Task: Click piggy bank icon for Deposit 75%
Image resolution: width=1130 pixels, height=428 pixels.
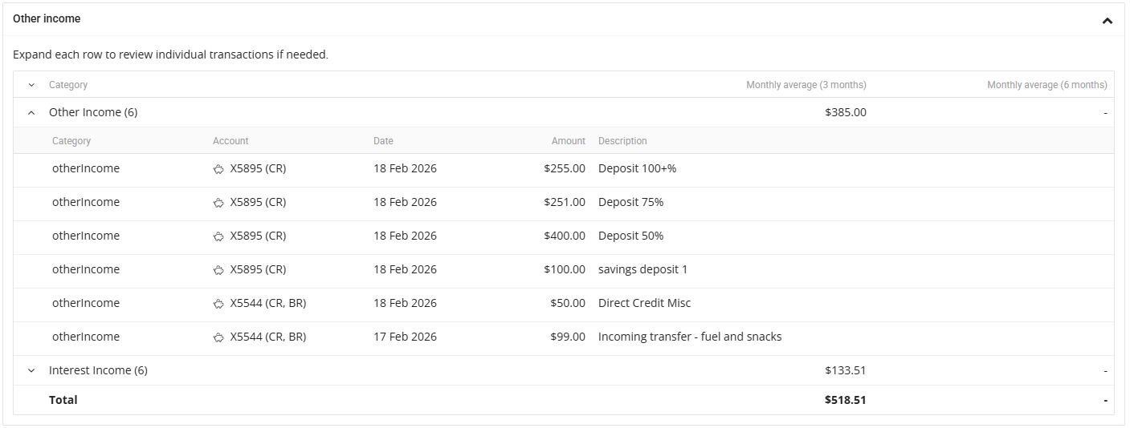Action: point(218,203)
